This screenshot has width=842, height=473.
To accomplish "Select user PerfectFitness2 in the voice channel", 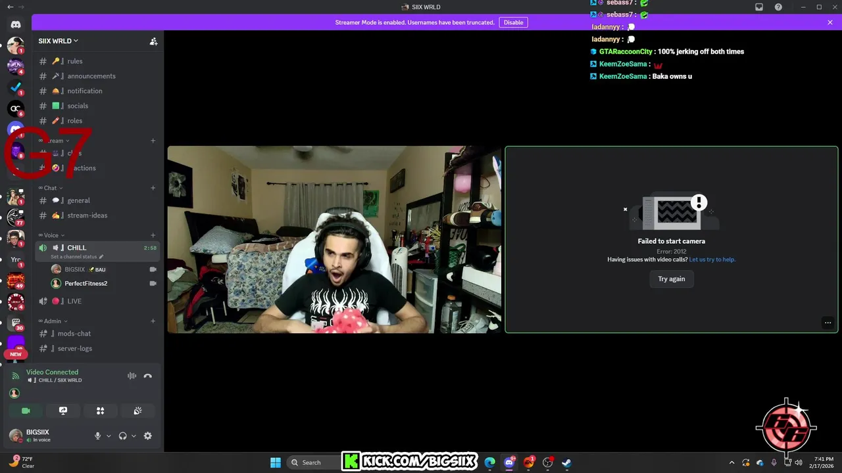I will pyautogui.click(x=104, y=284).
